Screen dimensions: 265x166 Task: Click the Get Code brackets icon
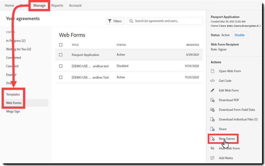click(212, 81)
